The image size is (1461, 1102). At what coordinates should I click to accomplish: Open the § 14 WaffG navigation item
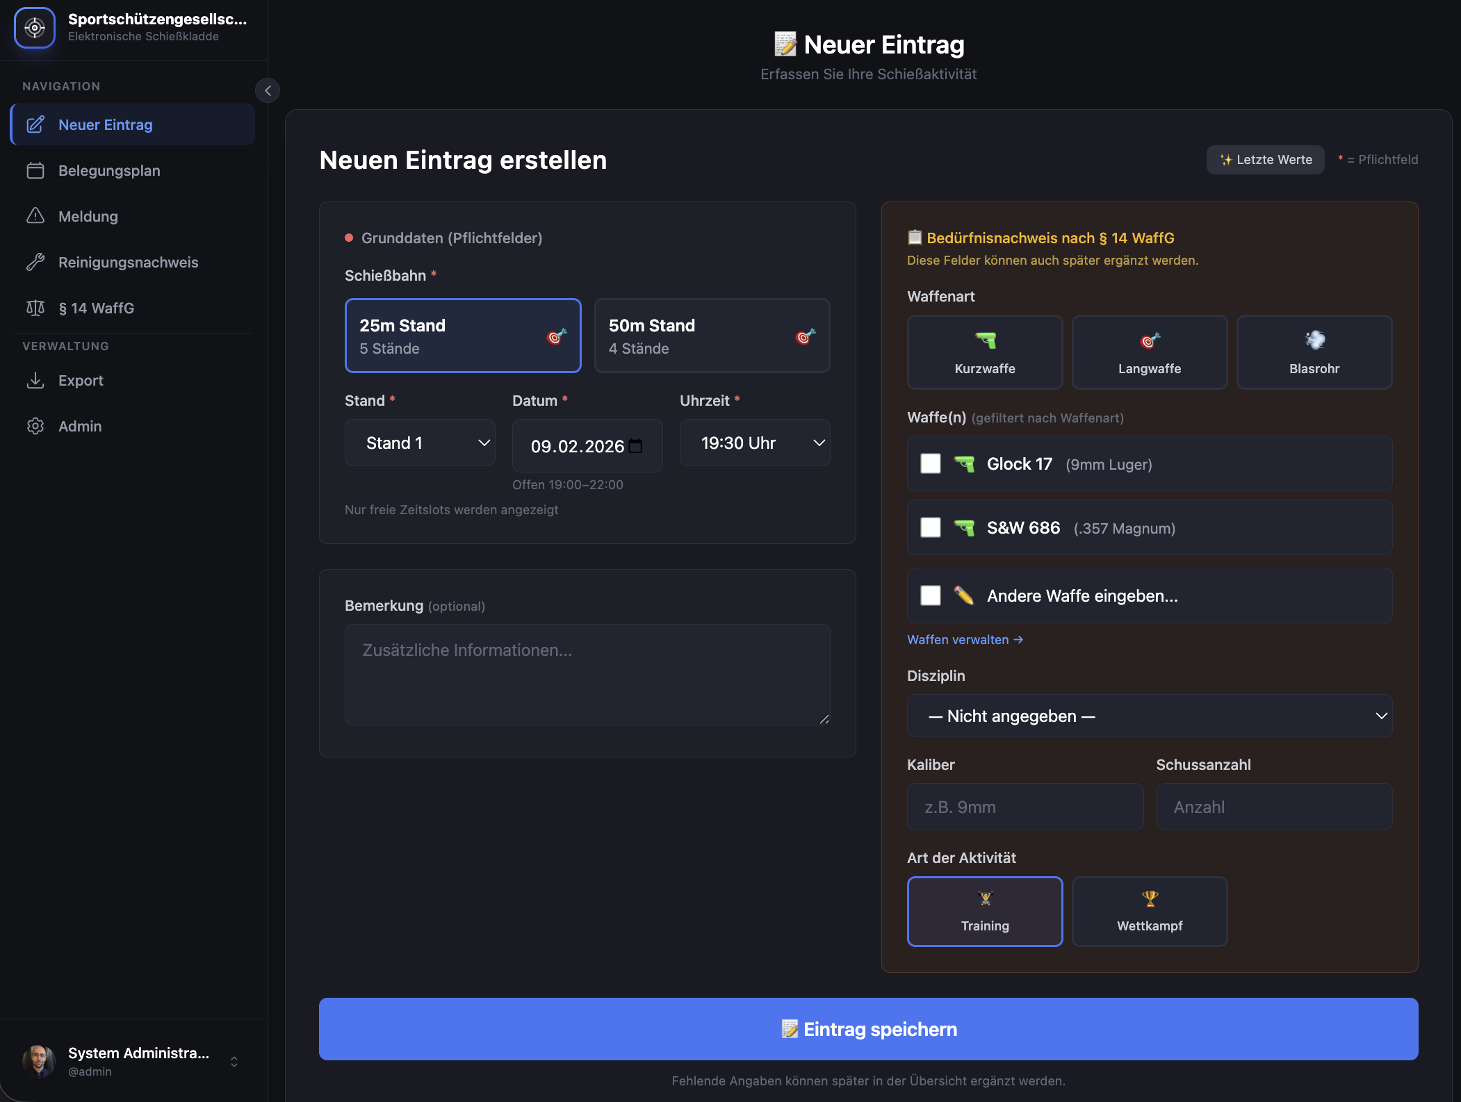(96, 308)
